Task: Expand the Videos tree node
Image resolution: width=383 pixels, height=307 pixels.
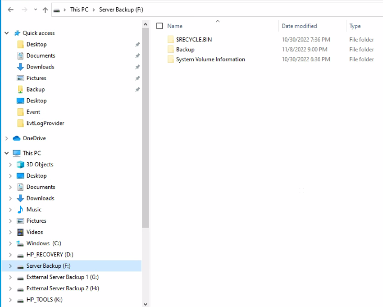Action: click(x=10, y=232)
